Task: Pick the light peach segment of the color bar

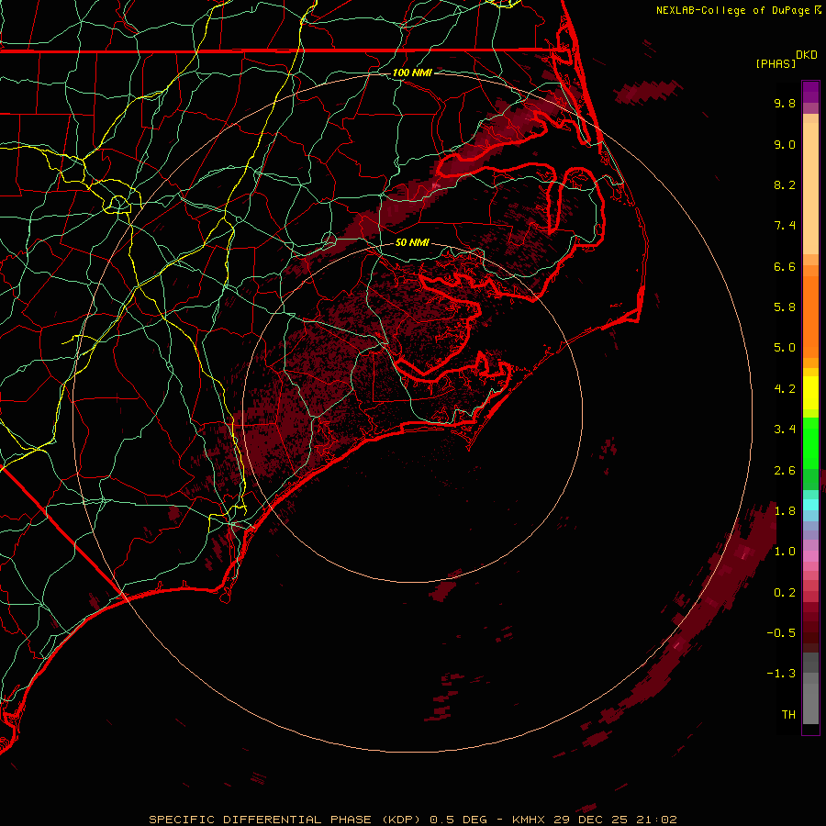Action: [810, 188]
